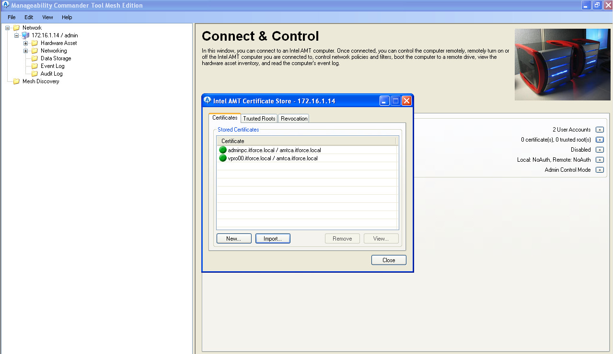Click the Manageability Commander app icon in the title bar
The height and width of the screenshot is (354, 613).
tap(6, 5)
